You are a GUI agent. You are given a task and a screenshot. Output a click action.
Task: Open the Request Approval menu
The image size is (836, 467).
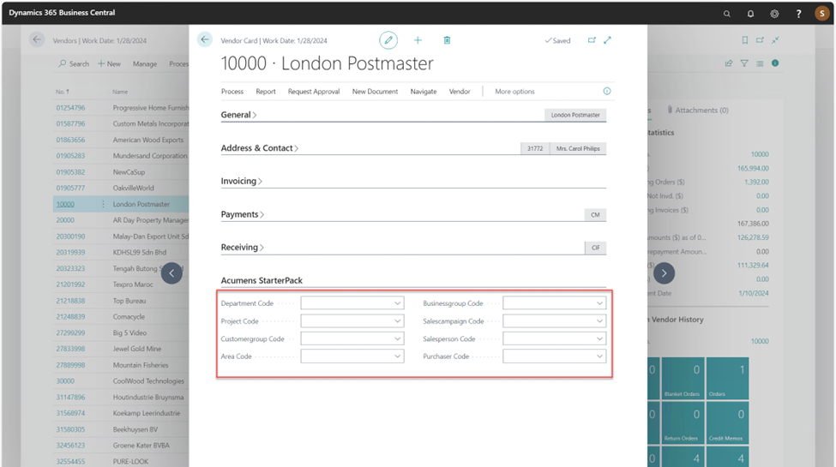coord(314,91)
